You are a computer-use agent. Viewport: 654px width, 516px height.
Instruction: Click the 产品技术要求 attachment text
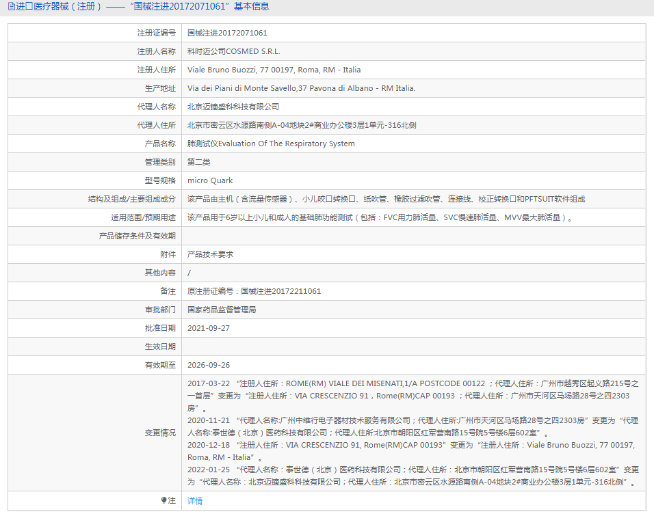(210, 254)
